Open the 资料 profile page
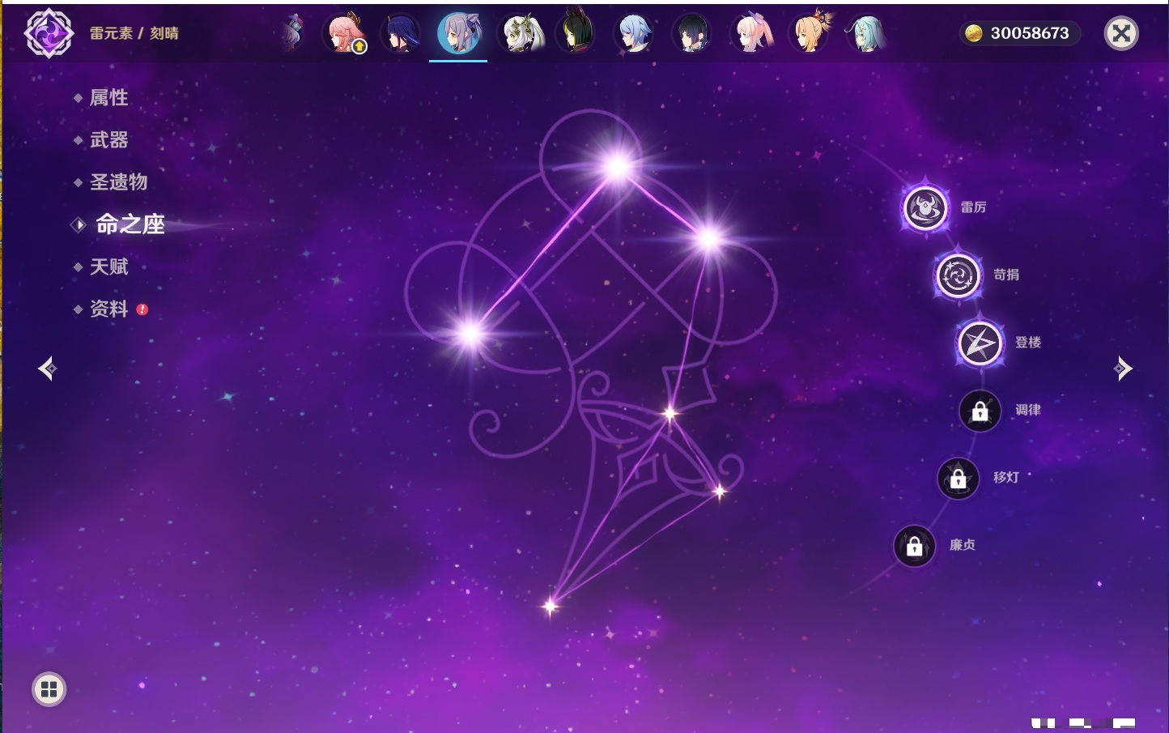Image resolution: width=1169 pixels, height=733 pixels. (x=108, y=309)
